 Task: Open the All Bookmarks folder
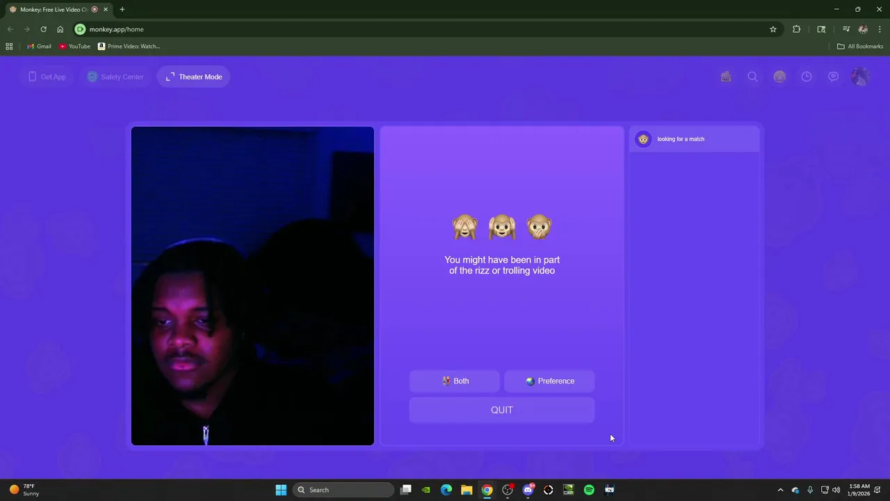pyautogui.click(x=860, y=46)
